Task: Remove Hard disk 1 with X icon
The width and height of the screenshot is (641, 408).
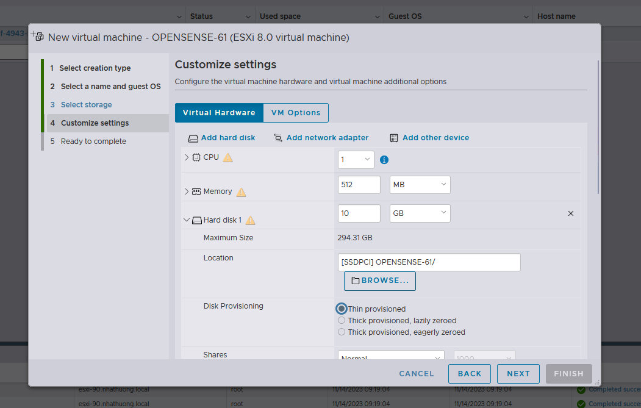Action: click(x=571, y=213)
